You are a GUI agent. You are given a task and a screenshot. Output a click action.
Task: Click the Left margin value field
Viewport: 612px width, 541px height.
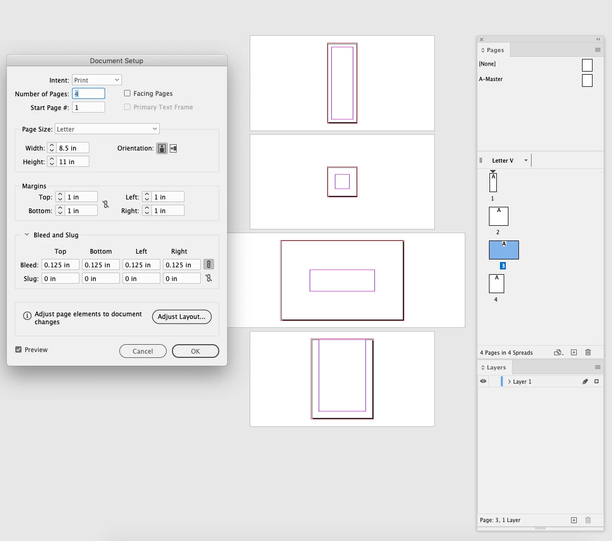coord(168,197)
